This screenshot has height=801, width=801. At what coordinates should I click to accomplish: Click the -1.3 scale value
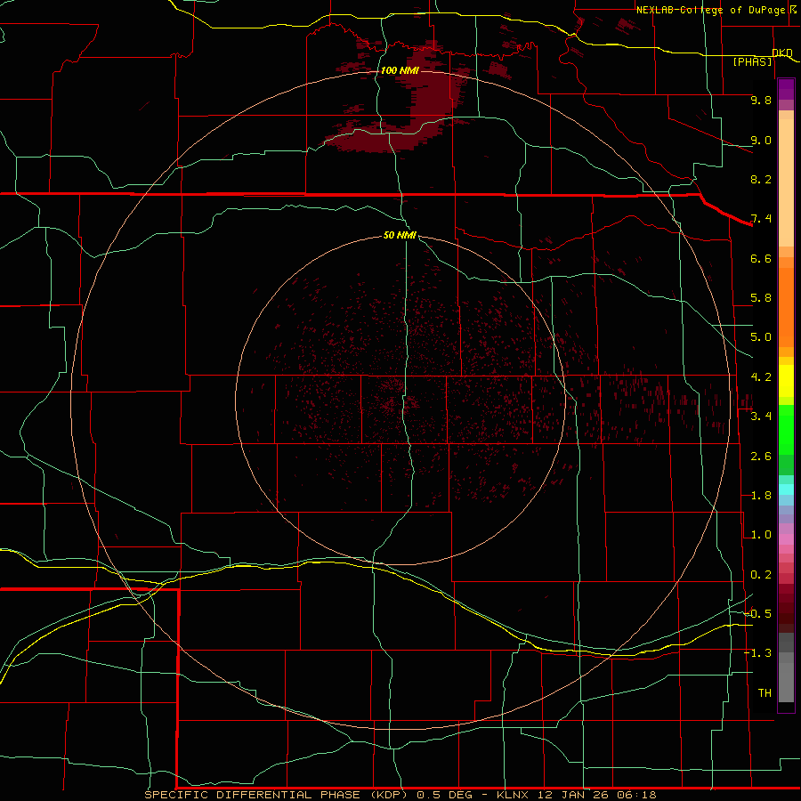click(x=758, y=653)
